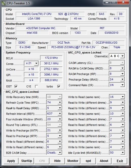Click the socket LGA 1366 value

pos(34,18)
